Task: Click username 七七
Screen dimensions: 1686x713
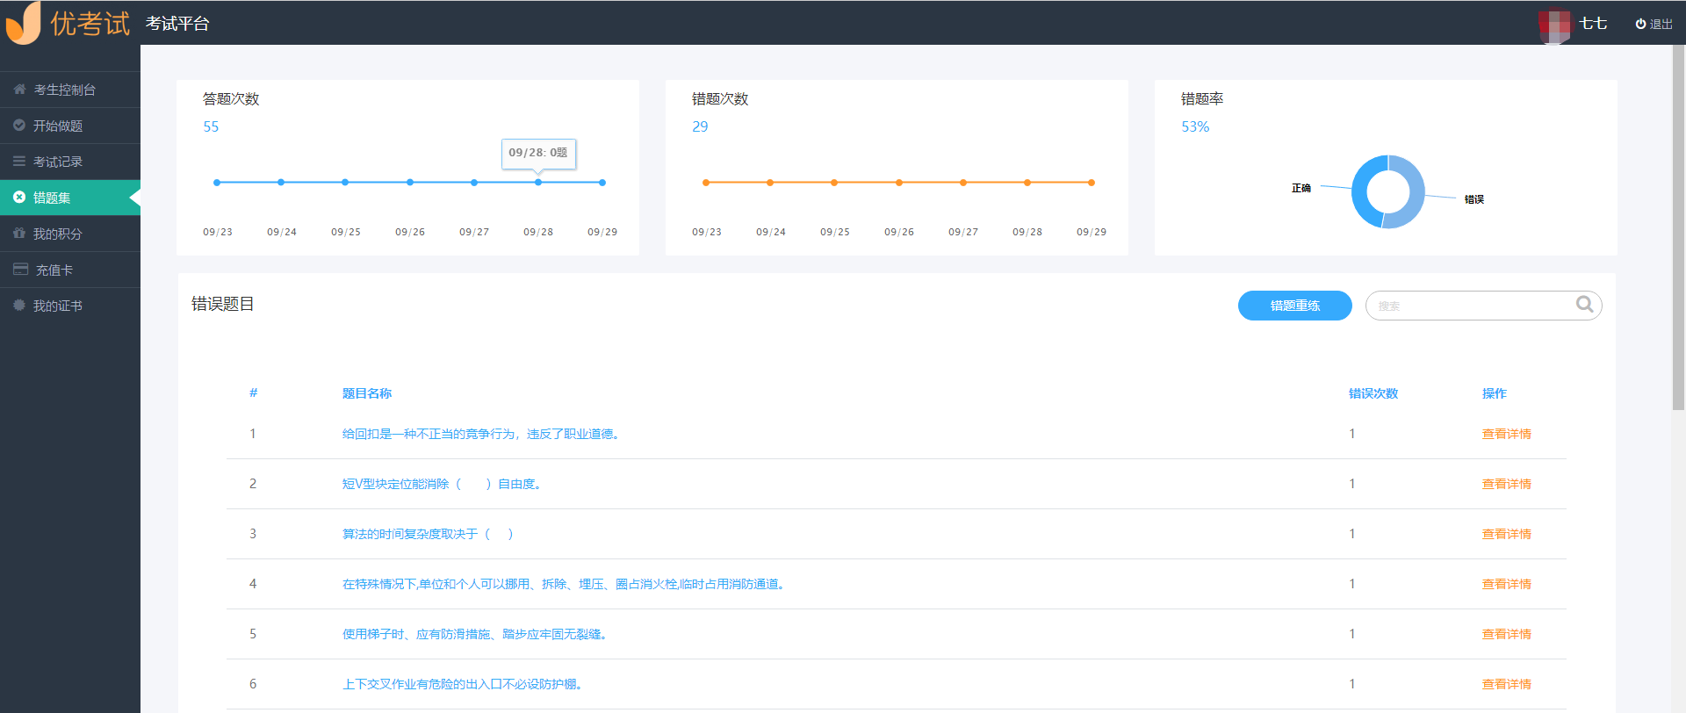Action: [1593, 24]
